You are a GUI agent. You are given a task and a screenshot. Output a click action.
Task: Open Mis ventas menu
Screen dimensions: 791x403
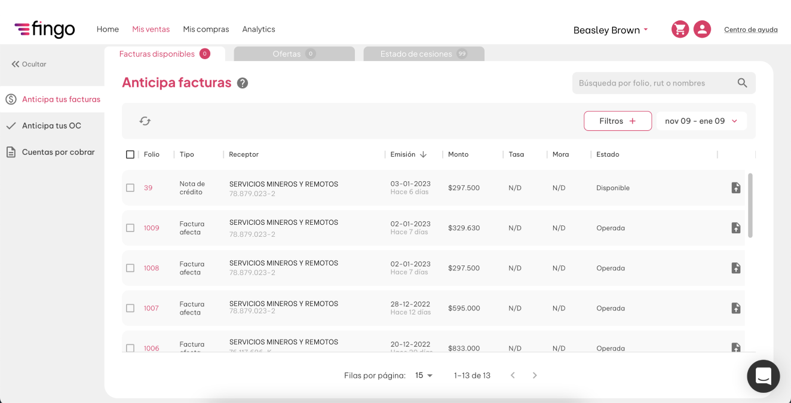[x=151, y=29]
